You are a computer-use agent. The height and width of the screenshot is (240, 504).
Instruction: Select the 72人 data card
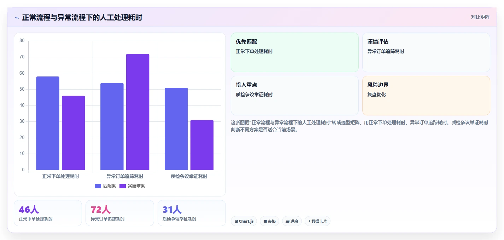[x=120, y=213]
